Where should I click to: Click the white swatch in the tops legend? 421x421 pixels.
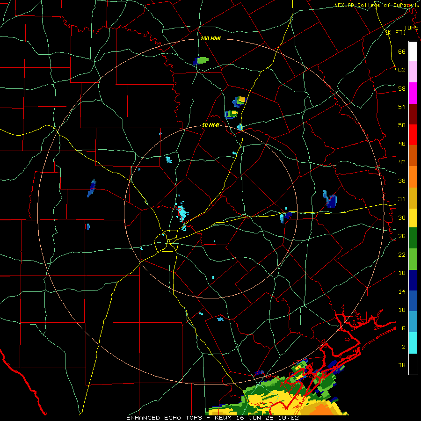(x=413, y=51)
